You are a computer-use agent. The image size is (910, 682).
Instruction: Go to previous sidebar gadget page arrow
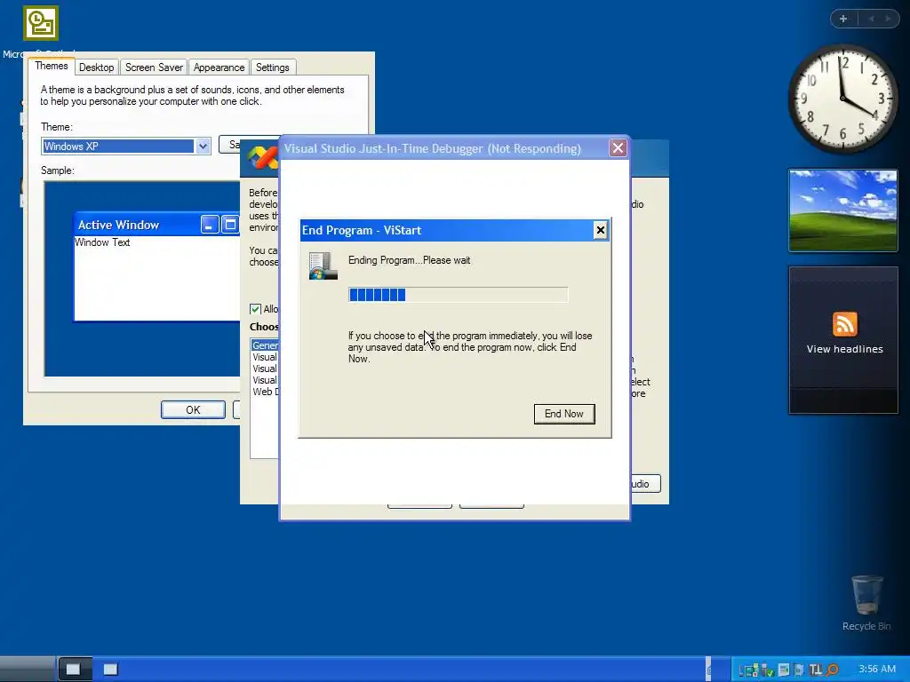(x=871, y=19)
